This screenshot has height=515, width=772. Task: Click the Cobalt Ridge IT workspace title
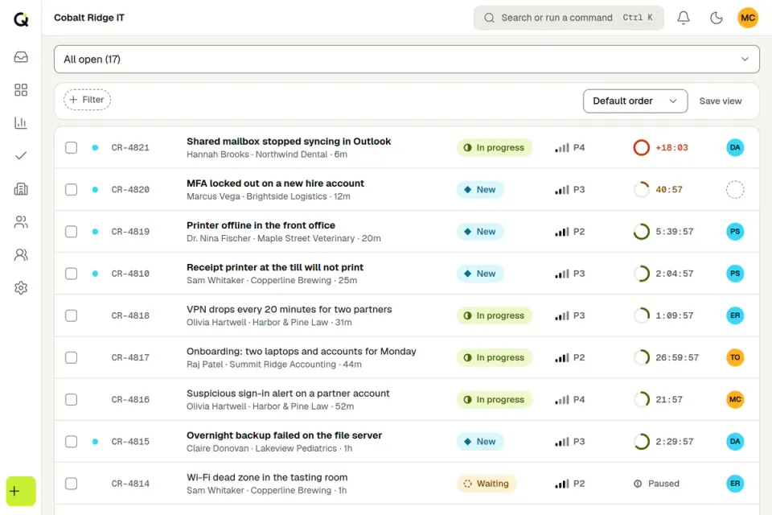pyautogui.click(x=89, y=18)
